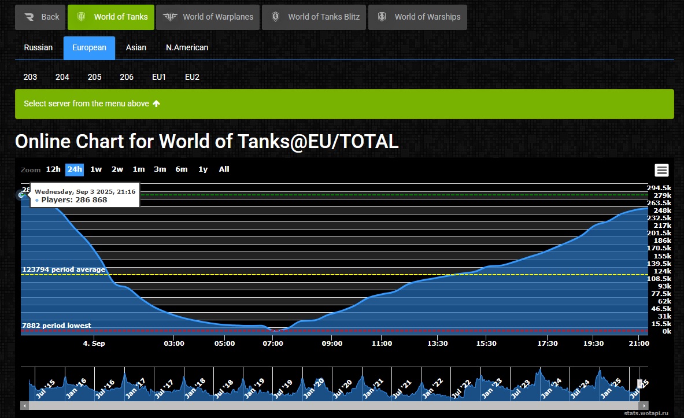Open server 205 chart
Screen dimensions: 684x418
coord(95,77)
